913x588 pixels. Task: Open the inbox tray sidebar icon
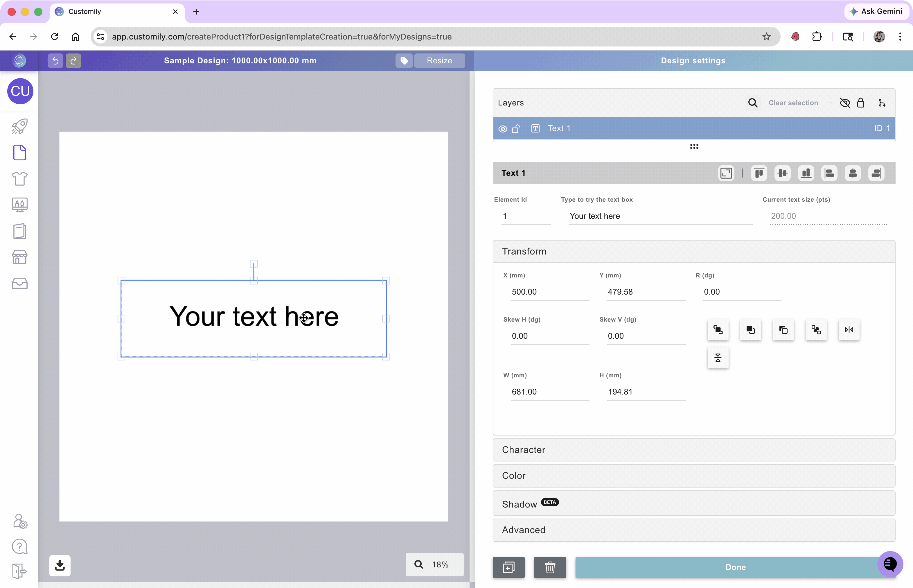click(19, 283)
